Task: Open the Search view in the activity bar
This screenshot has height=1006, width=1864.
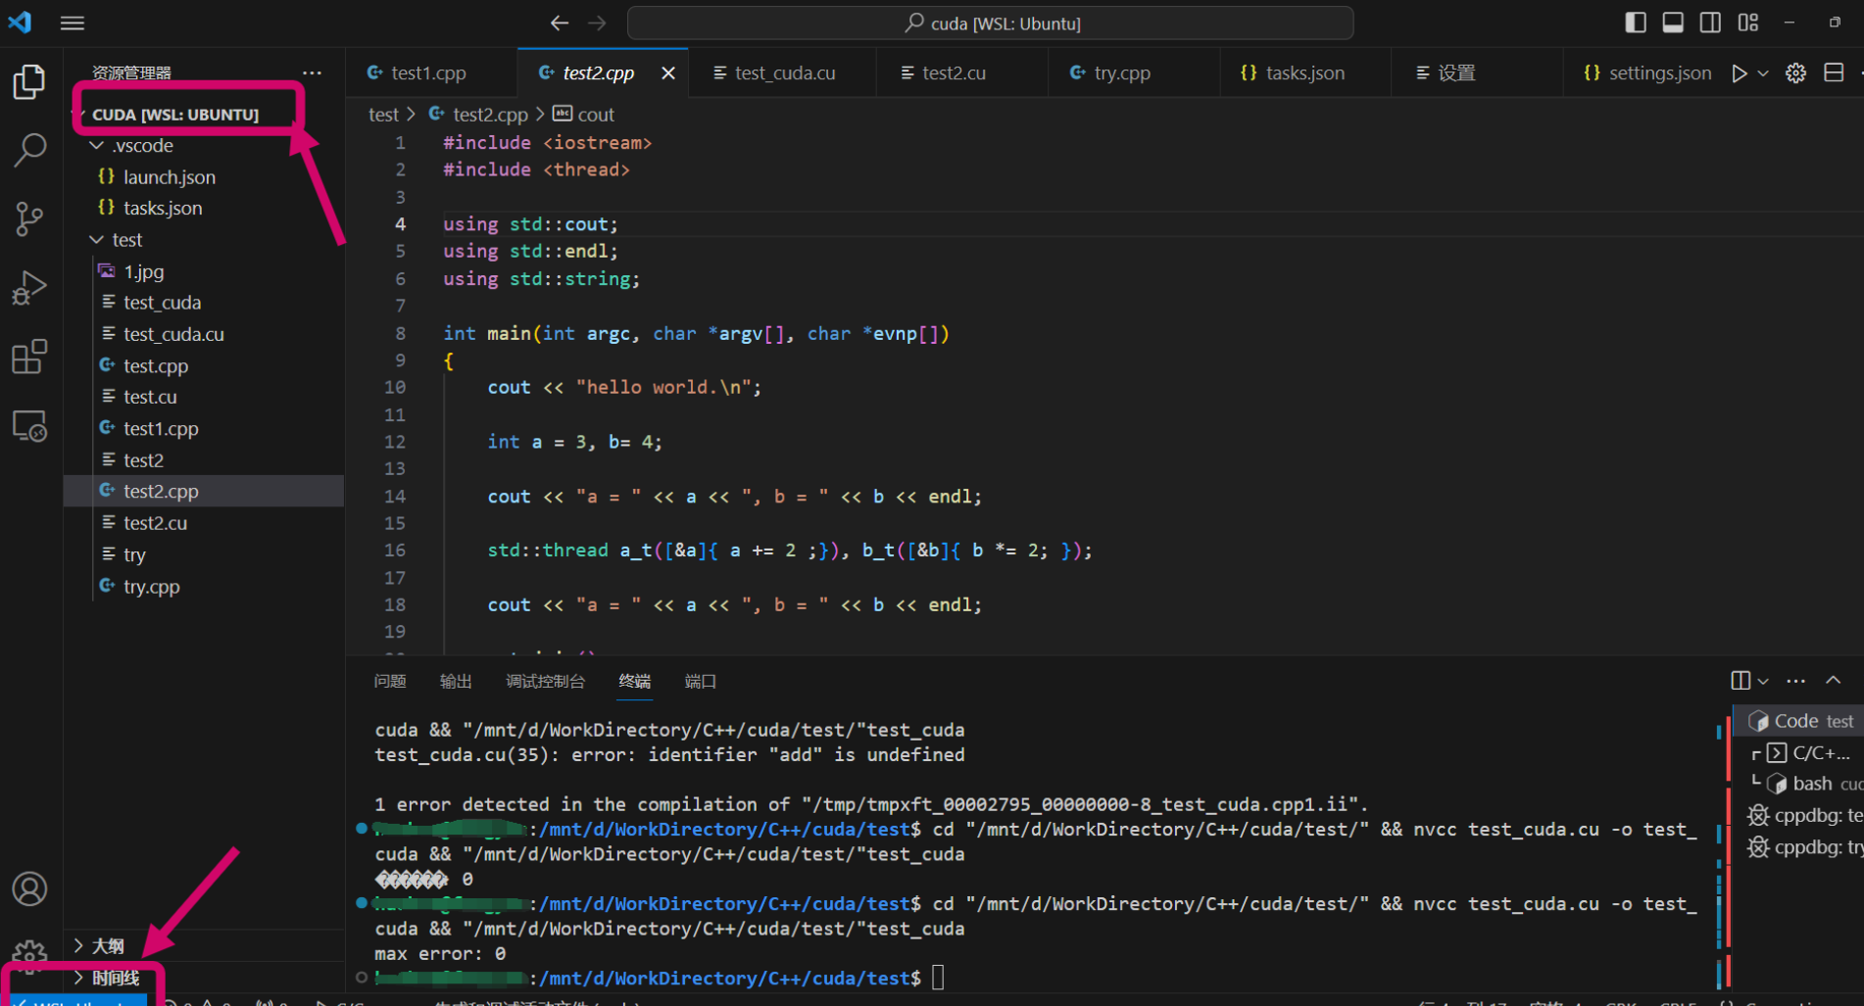Action: click(28, 149)
